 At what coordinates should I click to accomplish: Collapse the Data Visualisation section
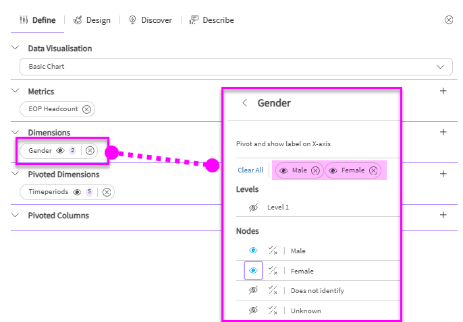pyautogui.click(x=16, y=49)
